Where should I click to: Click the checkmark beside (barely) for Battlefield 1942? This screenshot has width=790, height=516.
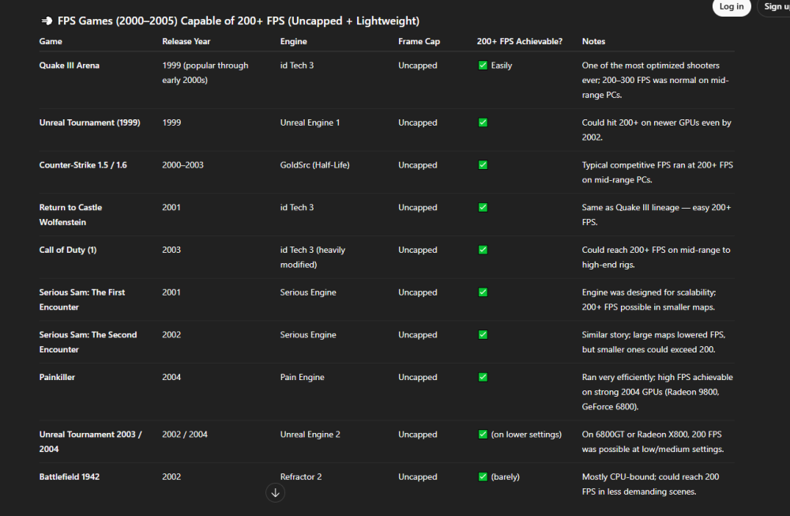483,476
